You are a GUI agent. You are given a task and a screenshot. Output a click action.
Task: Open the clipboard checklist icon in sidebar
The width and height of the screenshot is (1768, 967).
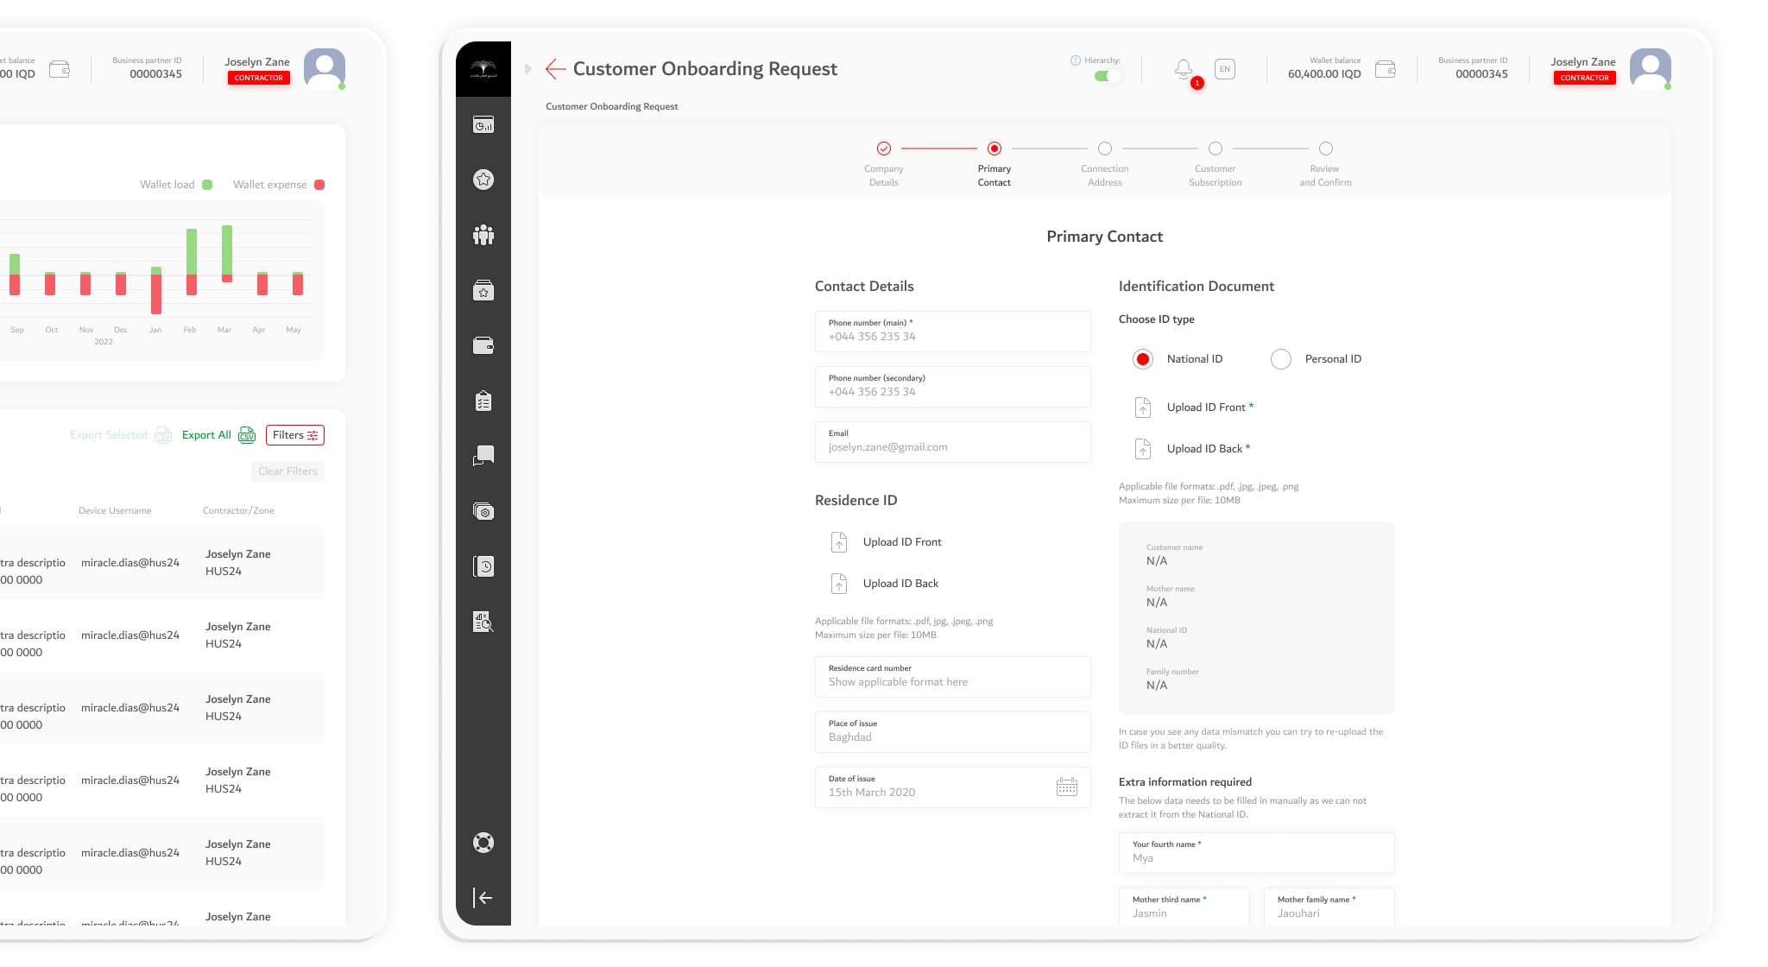[483, 401]
